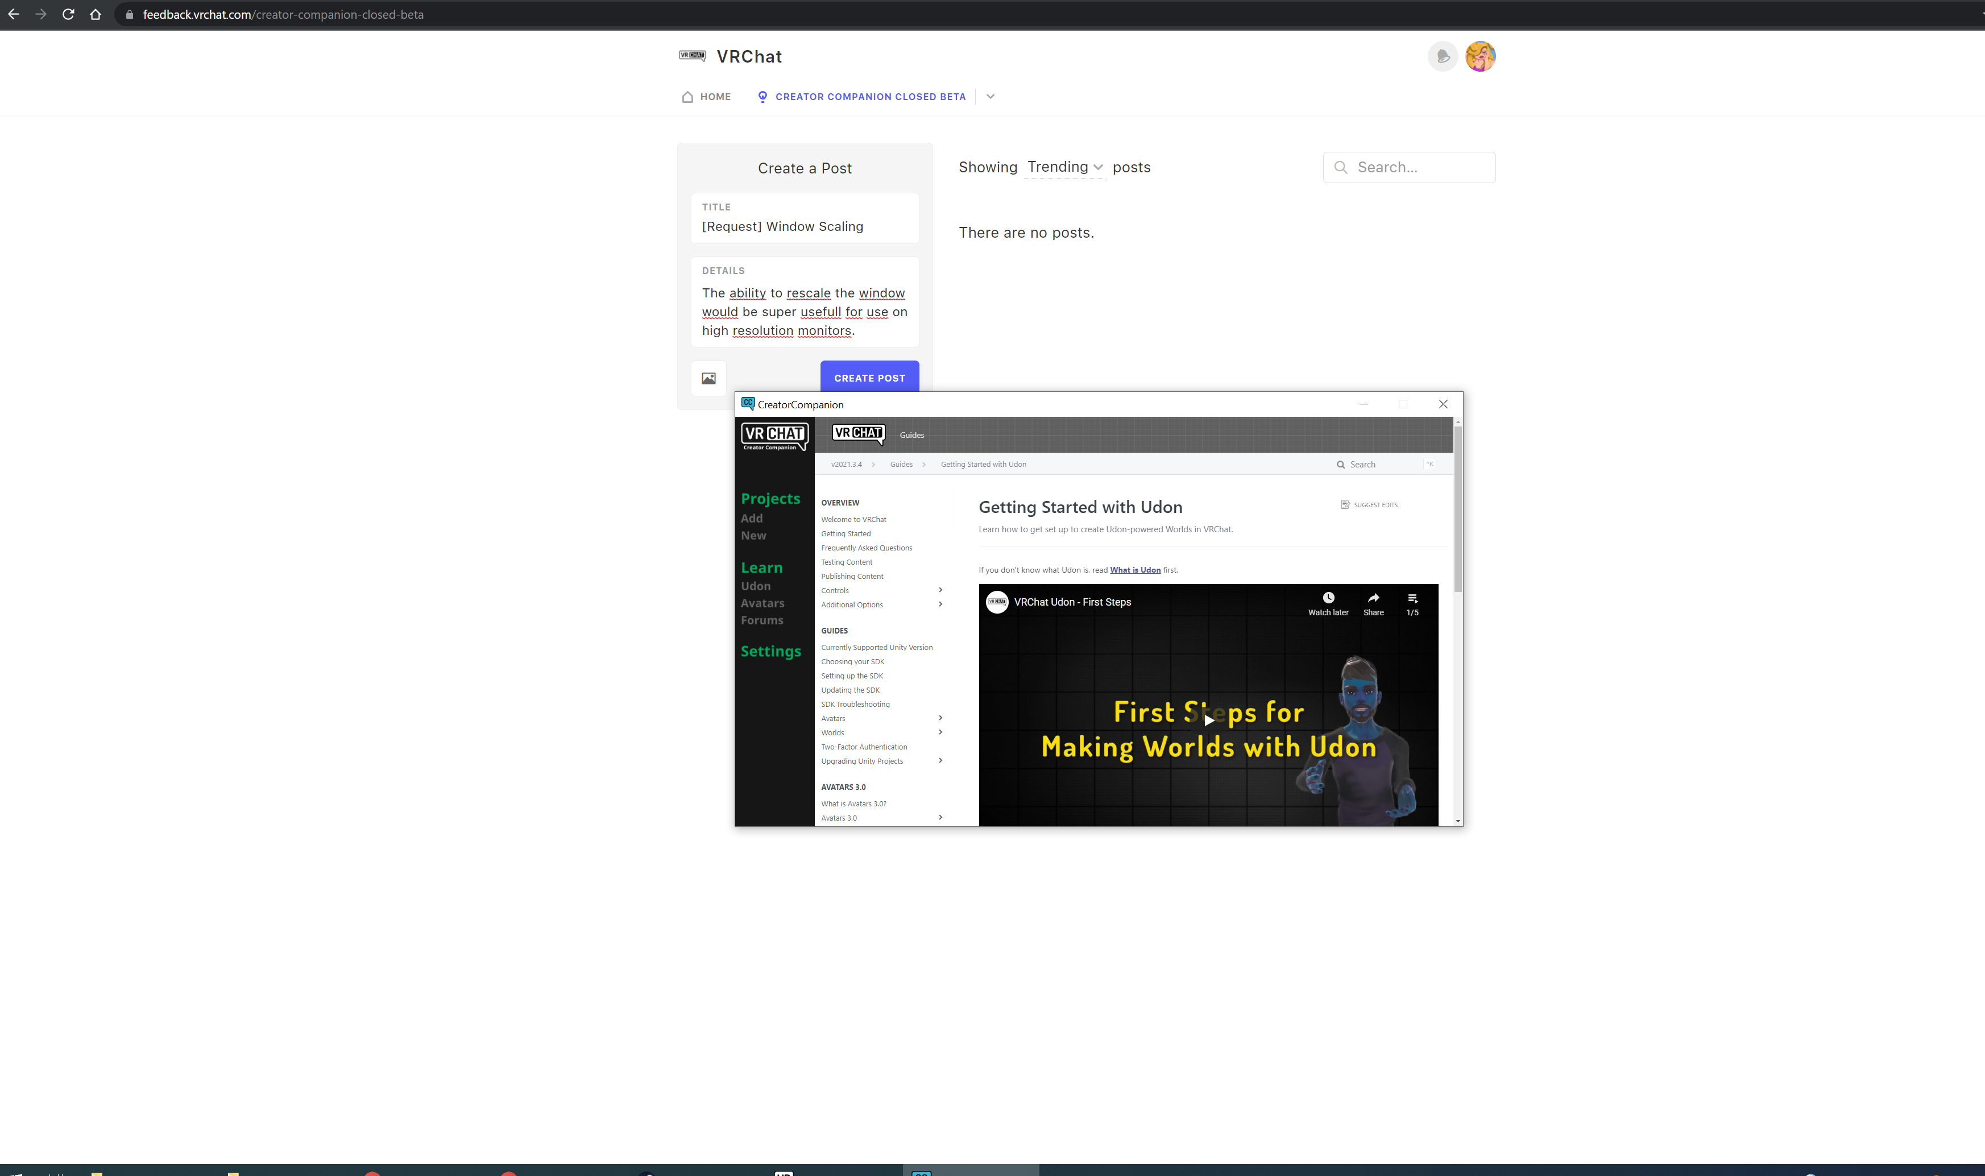Open the notifications bell icon
Screen dimensions: 1985x1176
click(1443, 56)
